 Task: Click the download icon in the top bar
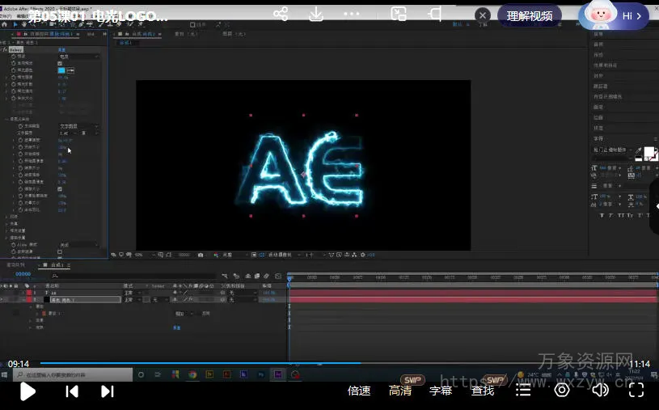[316, 15]
